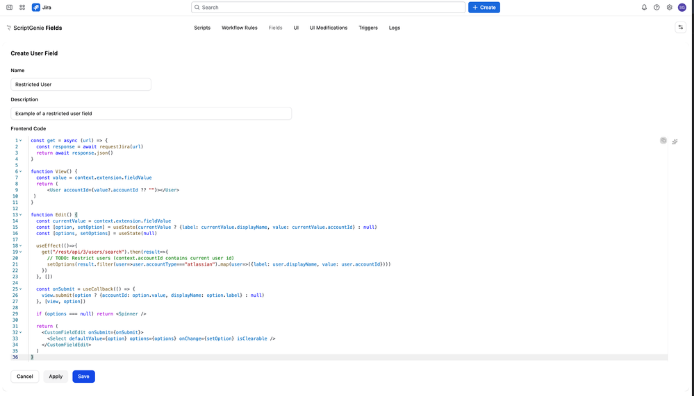This screenshot has width=694, height=396.
Task: Collapse code fold arrow on line 13
Action: point(21,215)
